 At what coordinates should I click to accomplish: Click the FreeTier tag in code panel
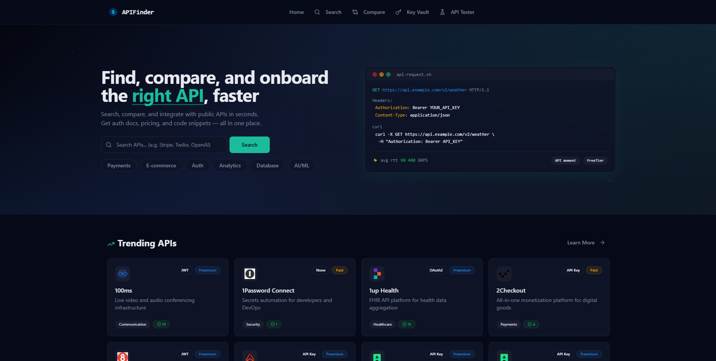coord(595,161)
